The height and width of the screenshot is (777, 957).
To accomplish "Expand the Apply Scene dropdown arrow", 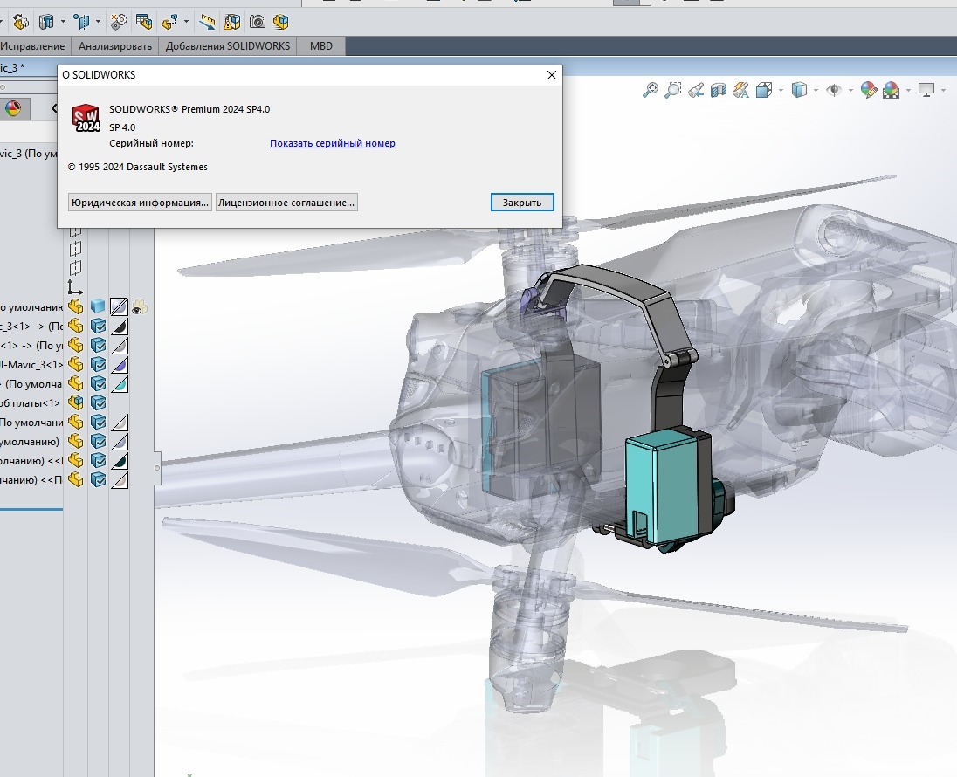I will point(908,90).
